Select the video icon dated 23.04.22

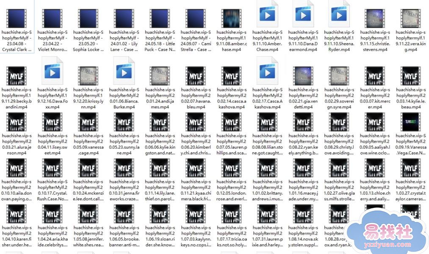pos(52,18)
